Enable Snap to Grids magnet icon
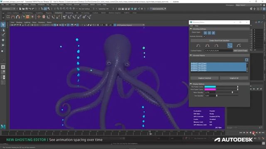The height and width of the screenshot is (149, 266). coord(58,9)
